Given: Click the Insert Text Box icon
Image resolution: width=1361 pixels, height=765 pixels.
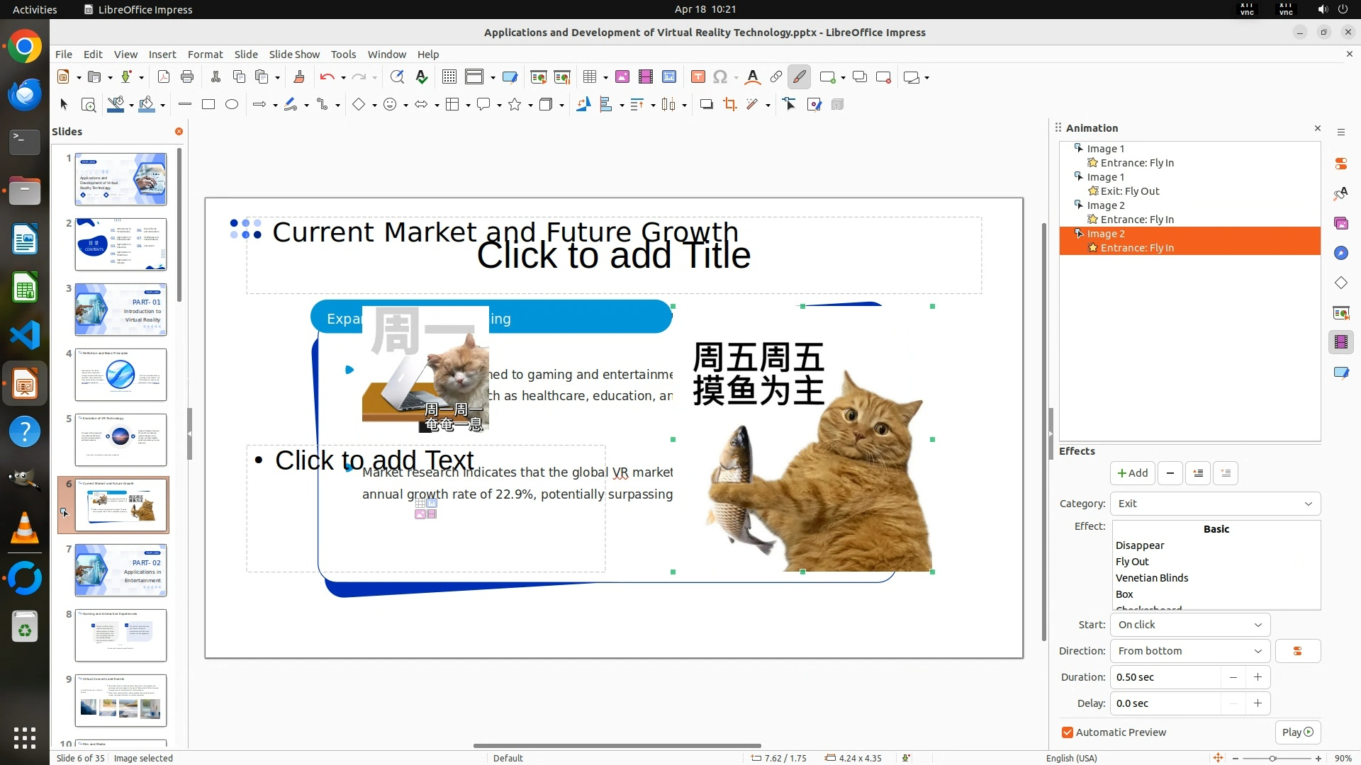Looking at the screenshot, I should pyautogui.click(x=698, y=77).
